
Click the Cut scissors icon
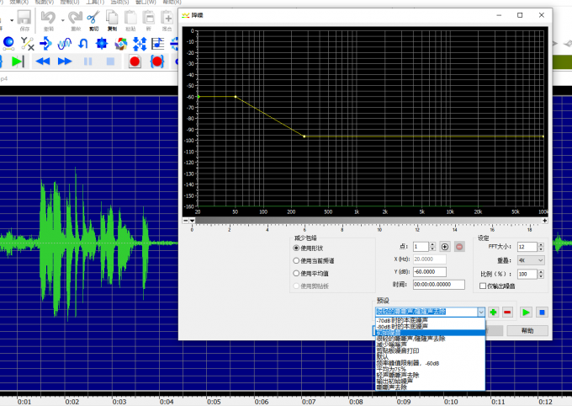(x=93, y=17)
